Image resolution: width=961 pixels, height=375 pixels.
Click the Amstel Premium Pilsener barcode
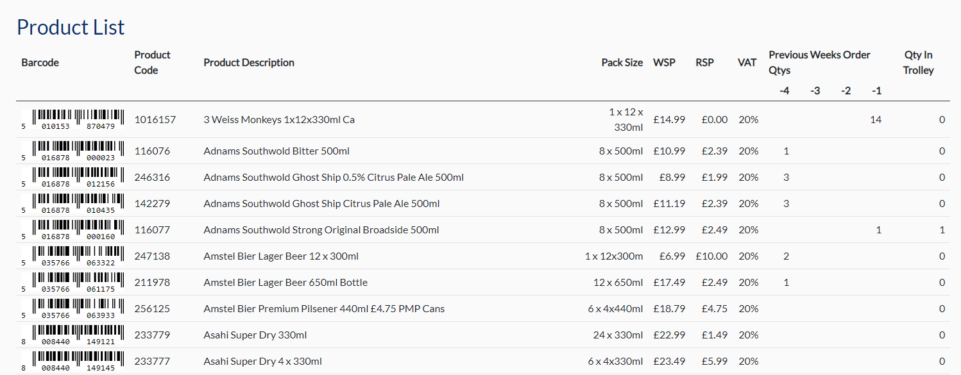pos(73,308)
